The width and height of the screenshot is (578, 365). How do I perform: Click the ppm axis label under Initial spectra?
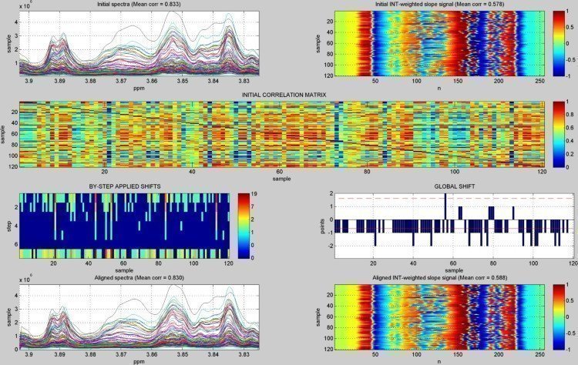pos(139,89)
